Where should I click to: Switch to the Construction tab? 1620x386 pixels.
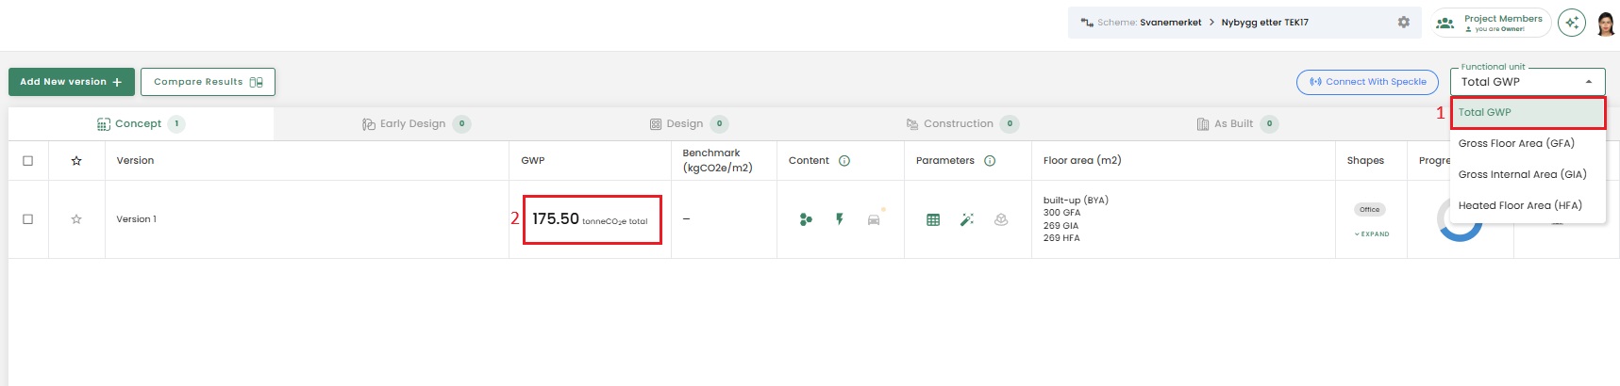(958, 124)
